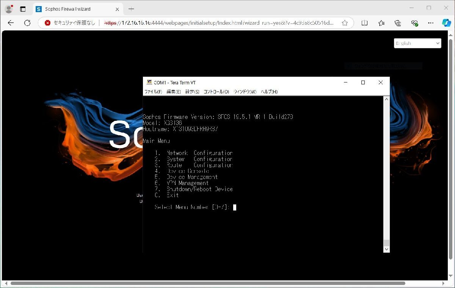Open the Copilot sidebar icon

(x=446, y=23)
